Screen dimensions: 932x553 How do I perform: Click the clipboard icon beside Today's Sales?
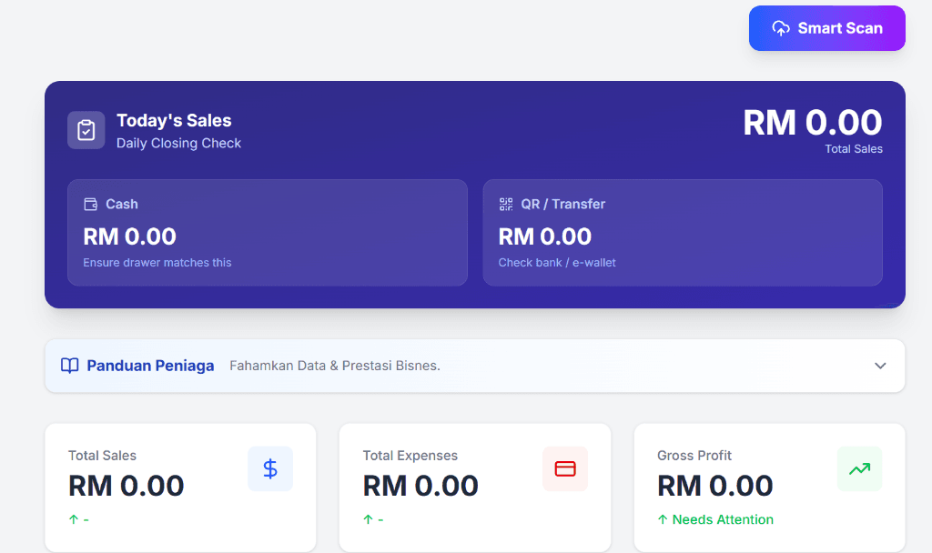pyautogui.click(x=86, y=129)
